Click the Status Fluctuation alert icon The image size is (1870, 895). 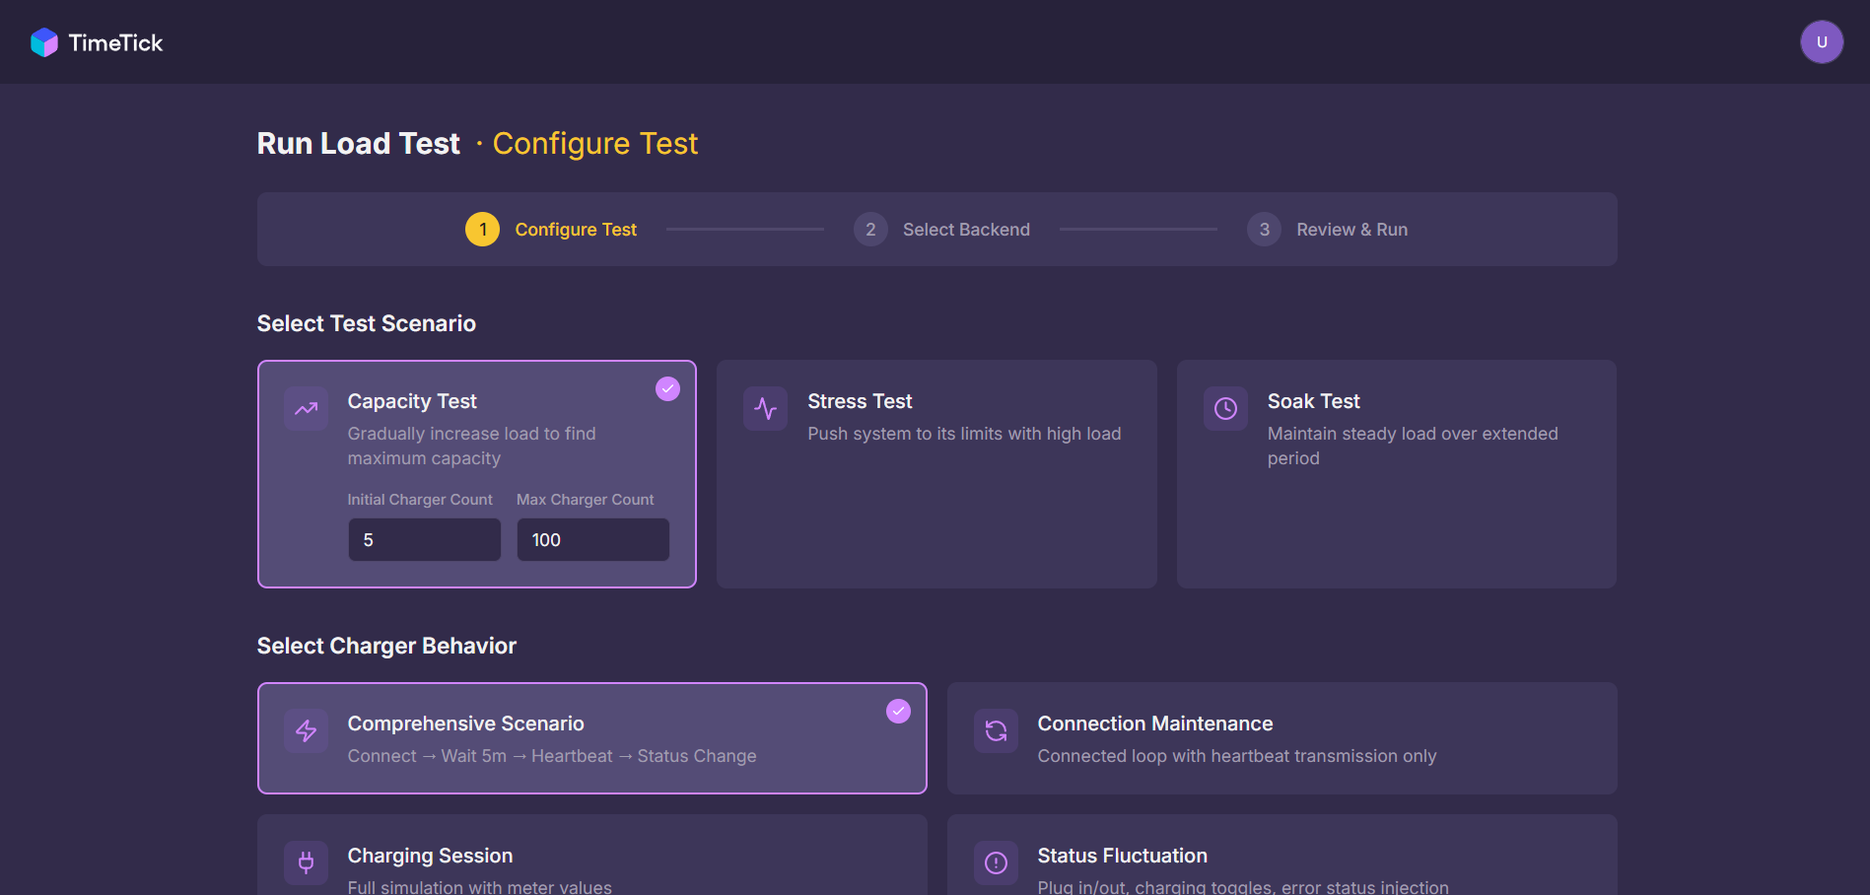(x=996, y=861)
